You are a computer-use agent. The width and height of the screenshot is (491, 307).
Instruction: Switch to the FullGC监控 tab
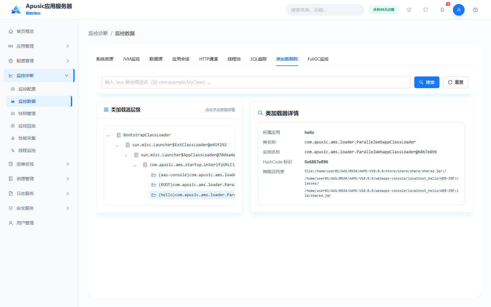318,59
